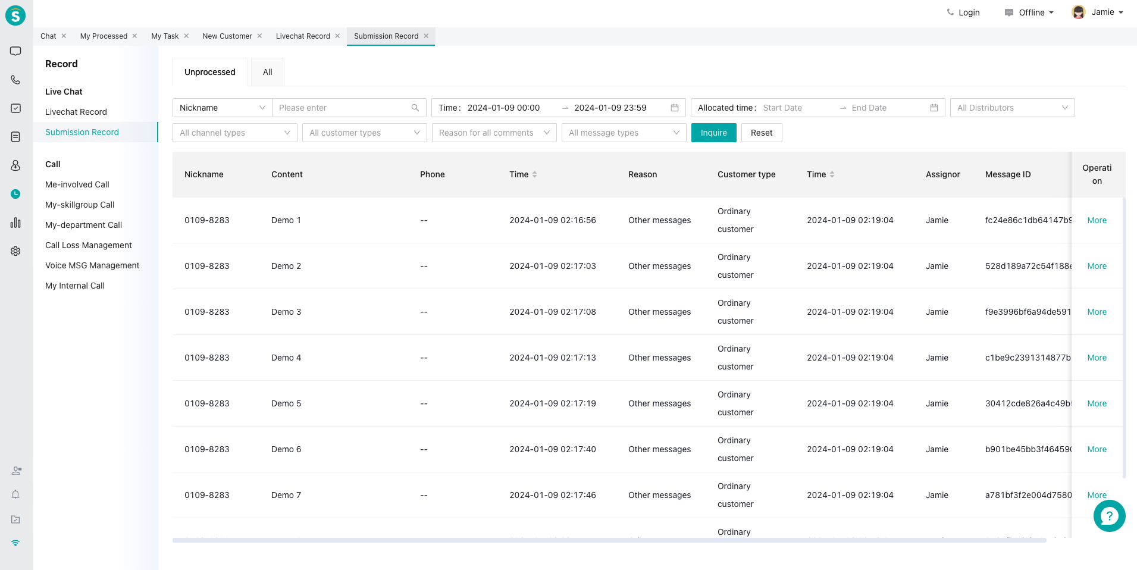Open the chat bubble icon in left sidebar
This screenshot has width=1137, height=570.
(15, 51)
